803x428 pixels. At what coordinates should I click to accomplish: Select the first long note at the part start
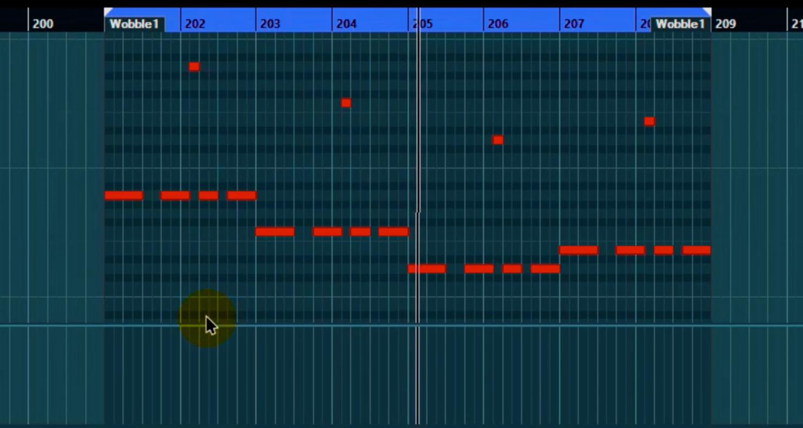[x=124, y=195]
